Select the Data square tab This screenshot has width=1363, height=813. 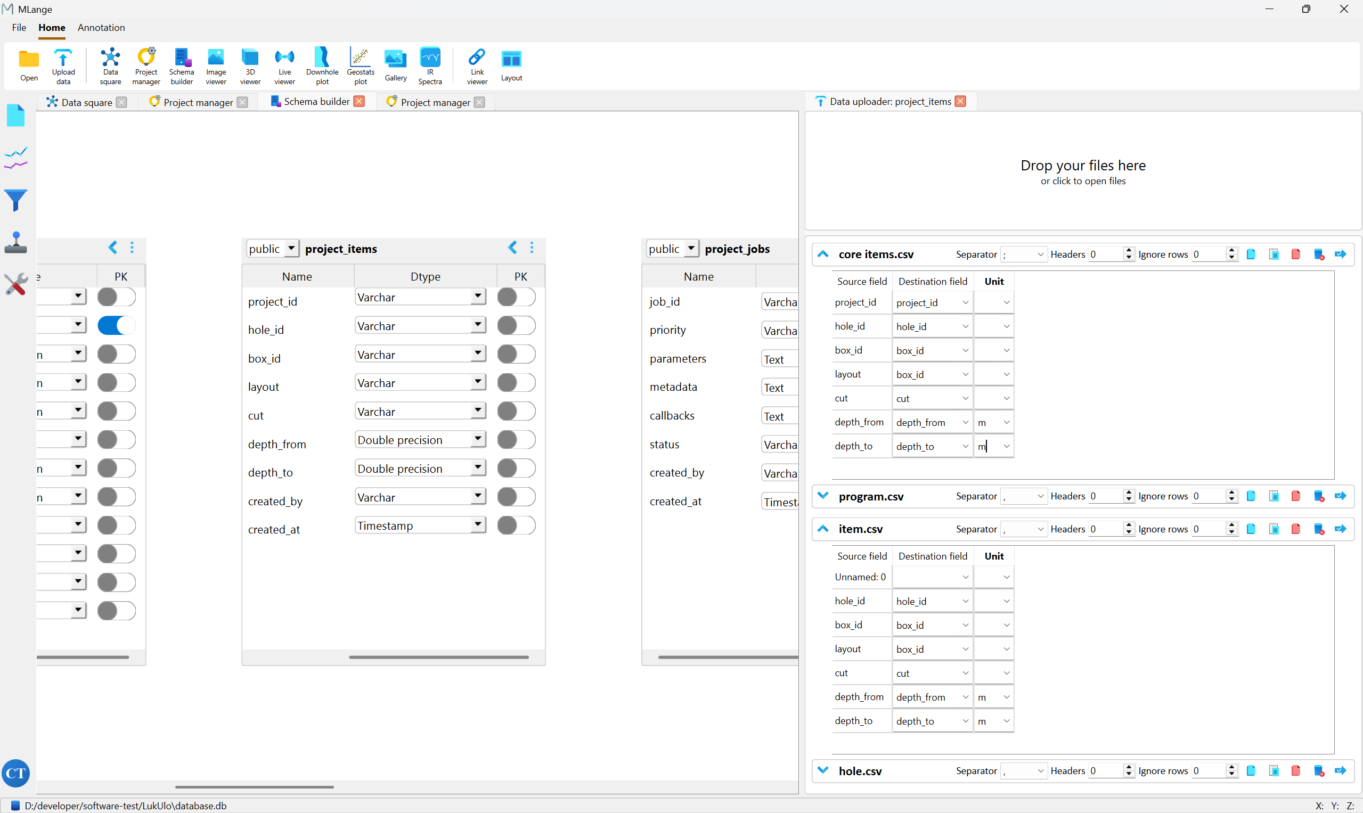point(86,102)
